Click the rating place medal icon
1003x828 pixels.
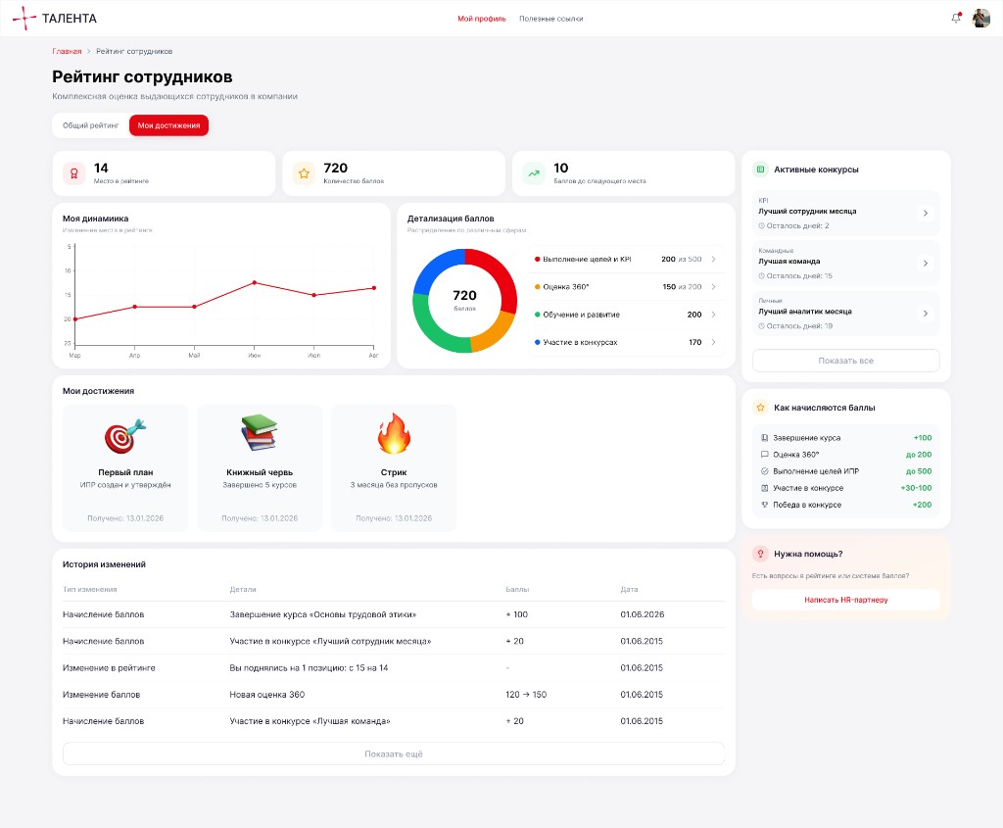point(74,173)
